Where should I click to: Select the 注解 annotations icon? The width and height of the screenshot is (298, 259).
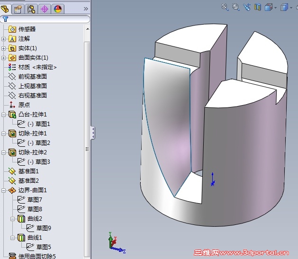click(12, 39)
